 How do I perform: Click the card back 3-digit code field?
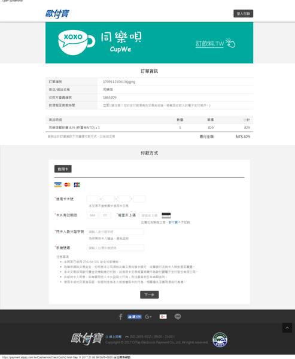[x=150, y=215]
